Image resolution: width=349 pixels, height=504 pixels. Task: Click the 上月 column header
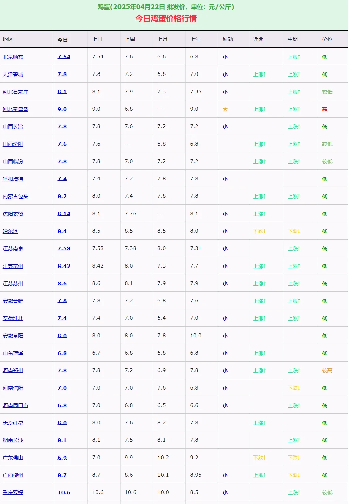point(163,39)
